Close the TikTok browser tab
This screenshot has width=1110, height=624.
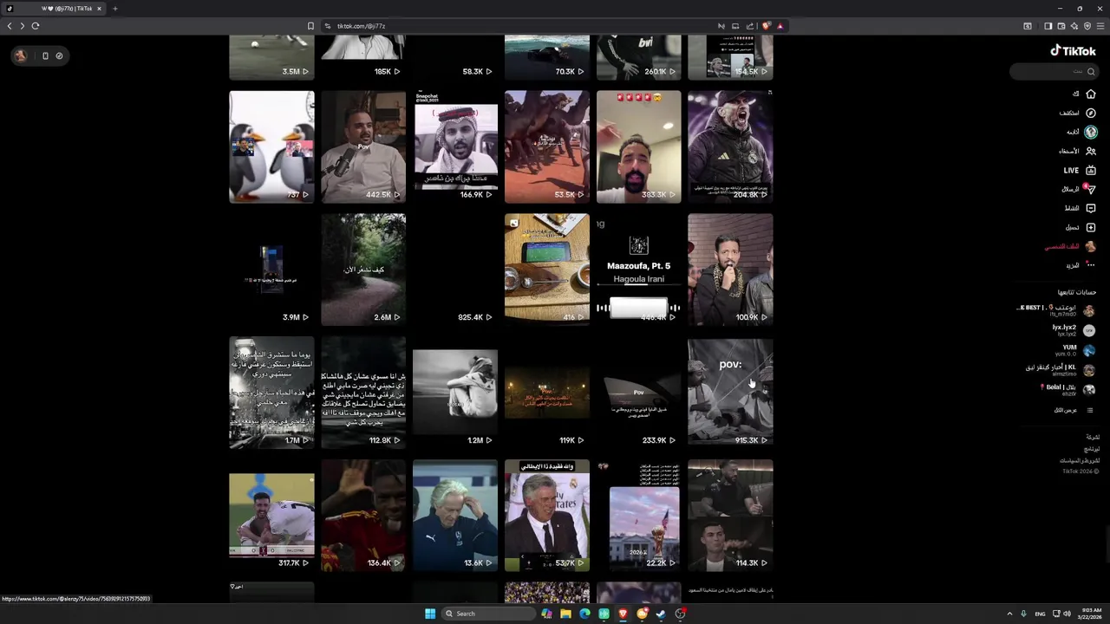(x=100, y=9)
